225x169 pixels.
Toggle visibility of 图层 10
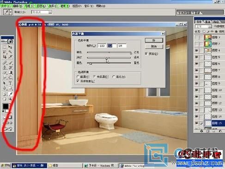[196, 90]
